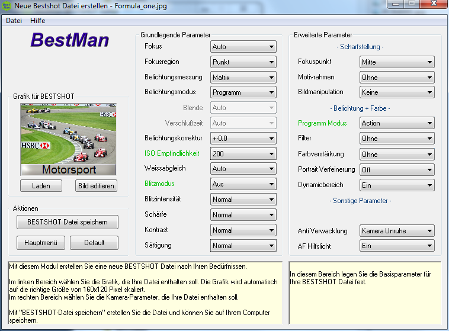Expand the Fokuspunkt Mitte dropdown
The image size is (449, 331).
[397, 62]
